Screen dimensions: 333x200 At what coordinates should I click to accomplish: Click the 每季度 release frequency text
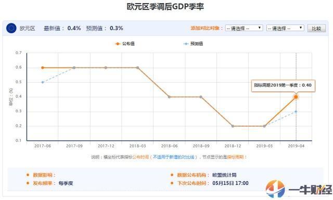point(66,183)
